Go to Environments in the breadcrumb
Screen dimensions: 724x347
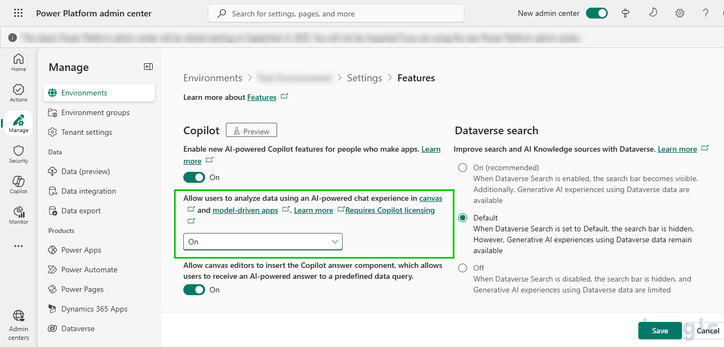[213, 78]
